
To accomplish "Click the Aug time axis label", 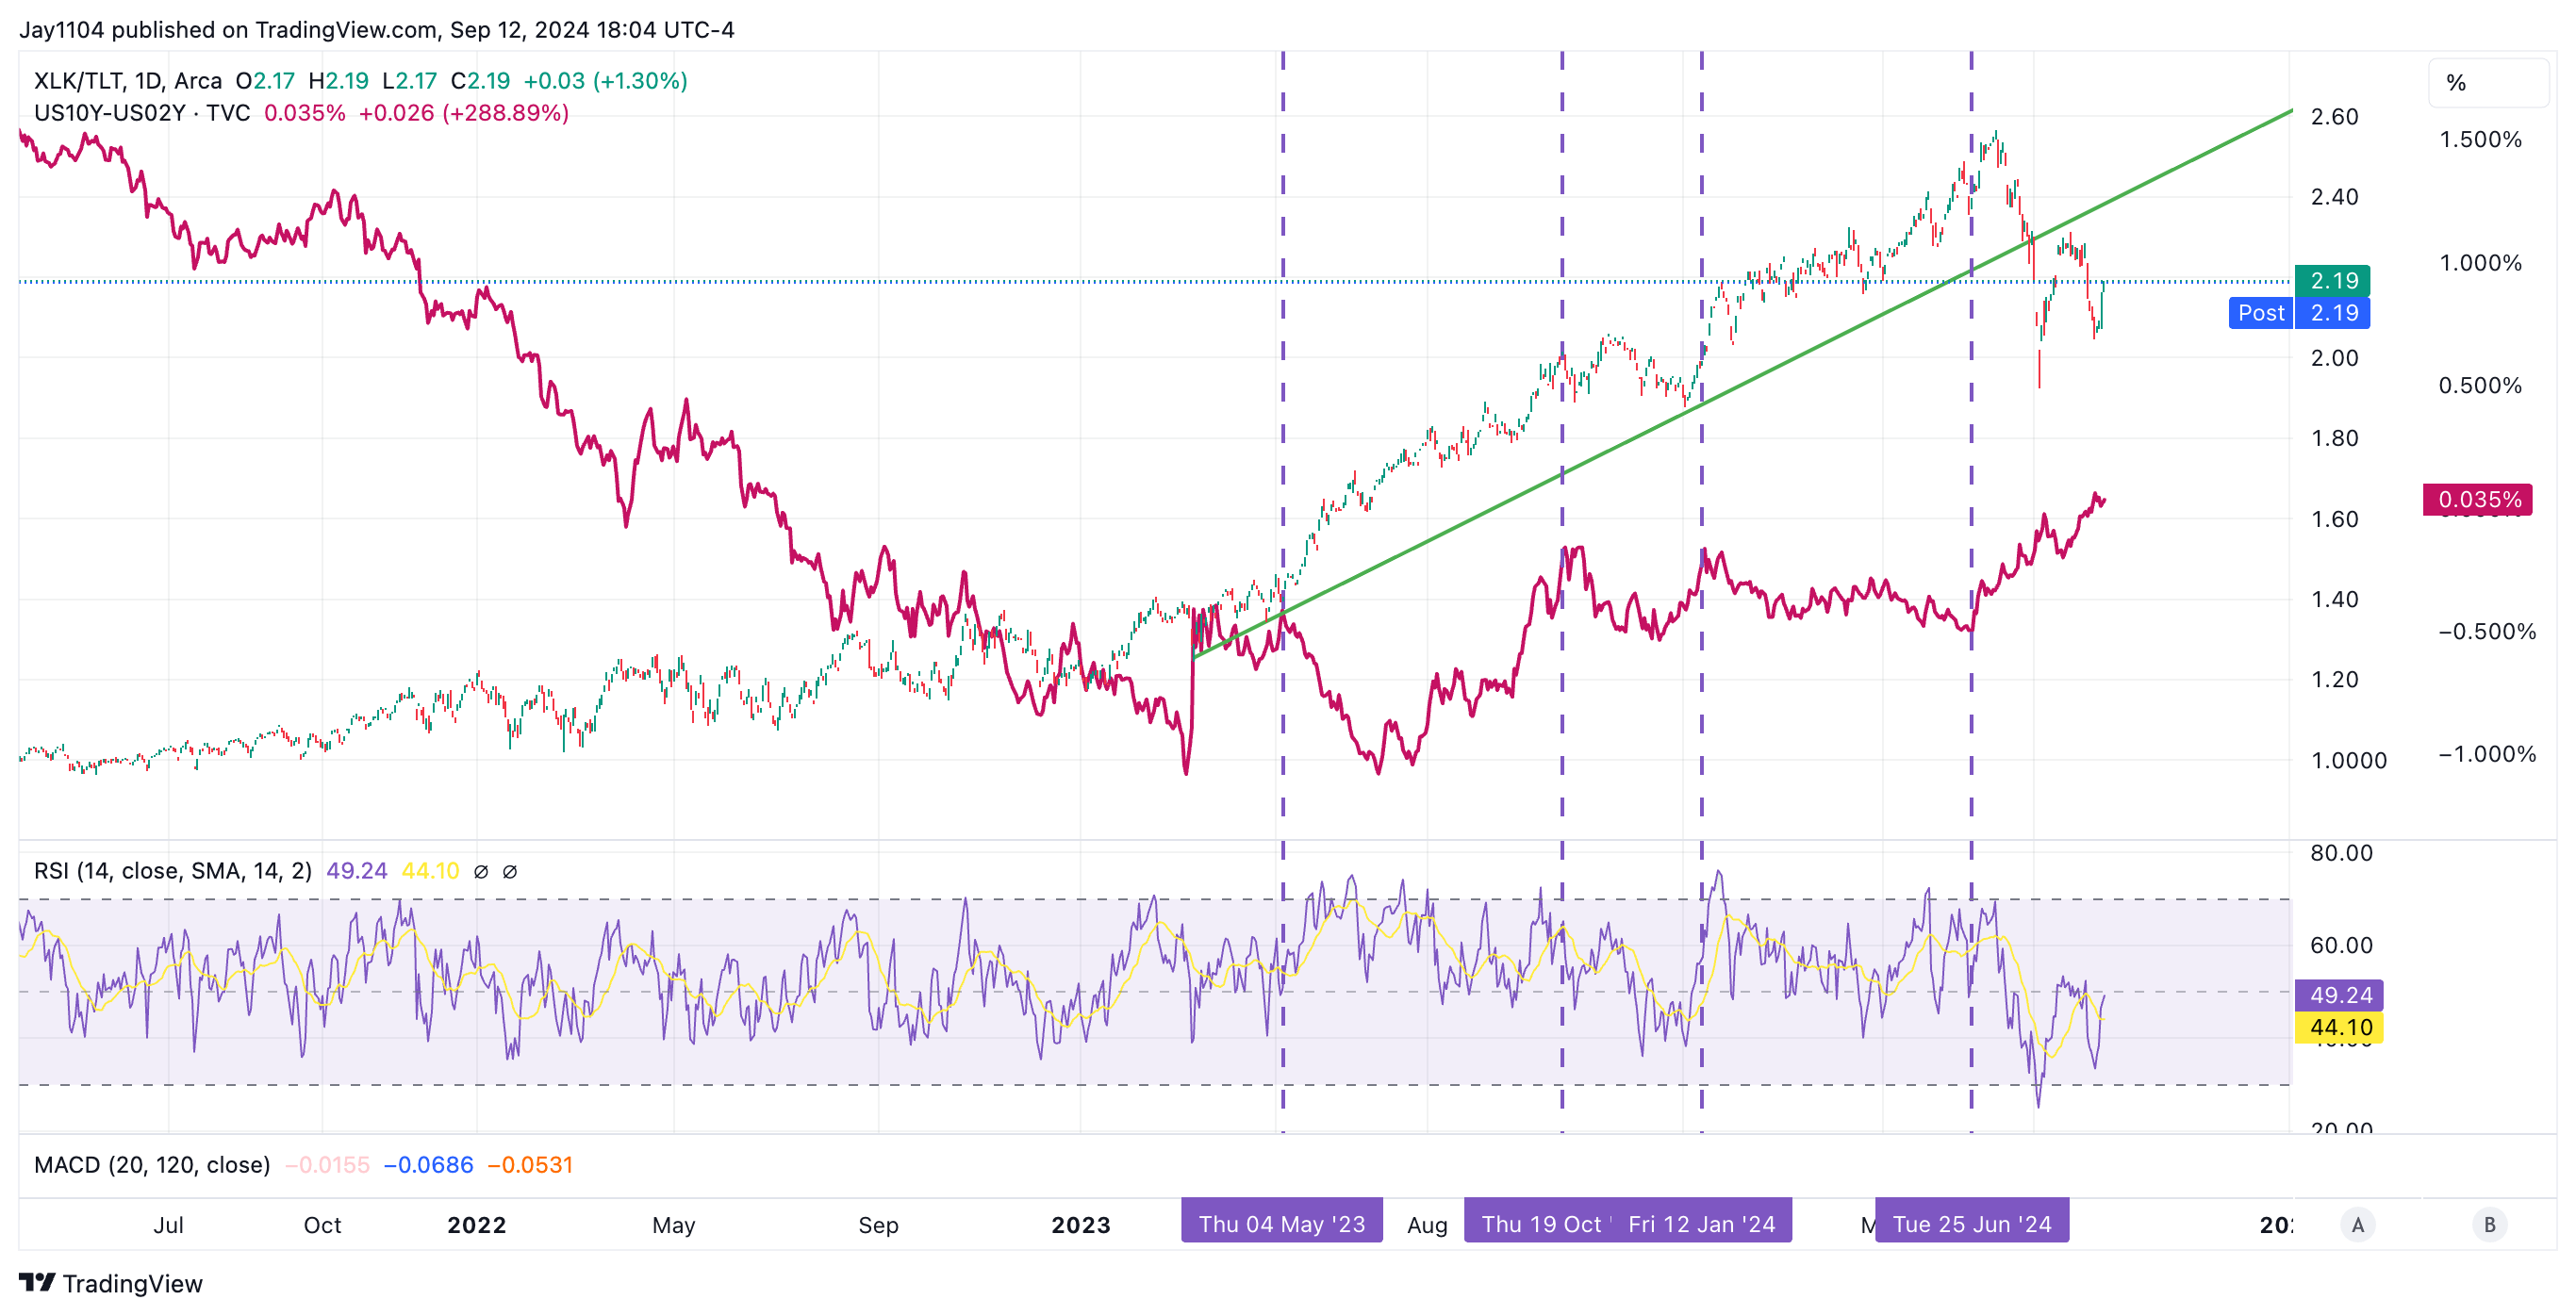I will 1427,1225.
